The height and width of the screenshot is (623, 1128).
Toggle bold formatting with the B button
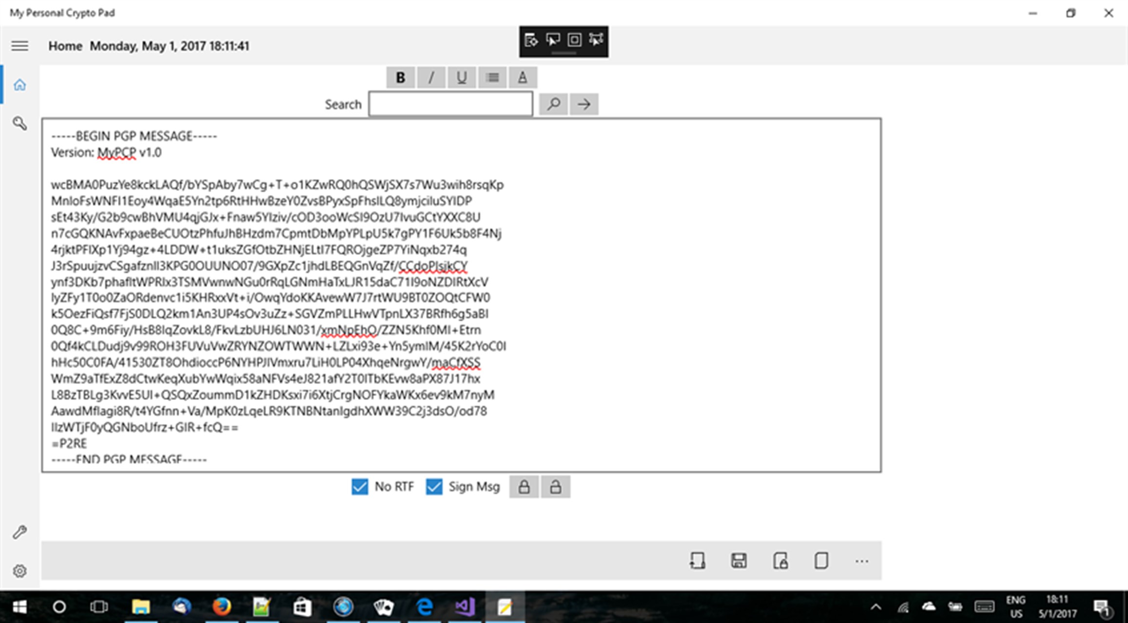tap(400, 77)
